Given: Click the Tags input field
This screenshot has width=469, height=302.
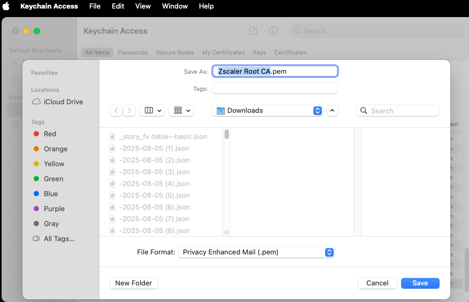Looking at the screenshot, I should coord(275,89).
